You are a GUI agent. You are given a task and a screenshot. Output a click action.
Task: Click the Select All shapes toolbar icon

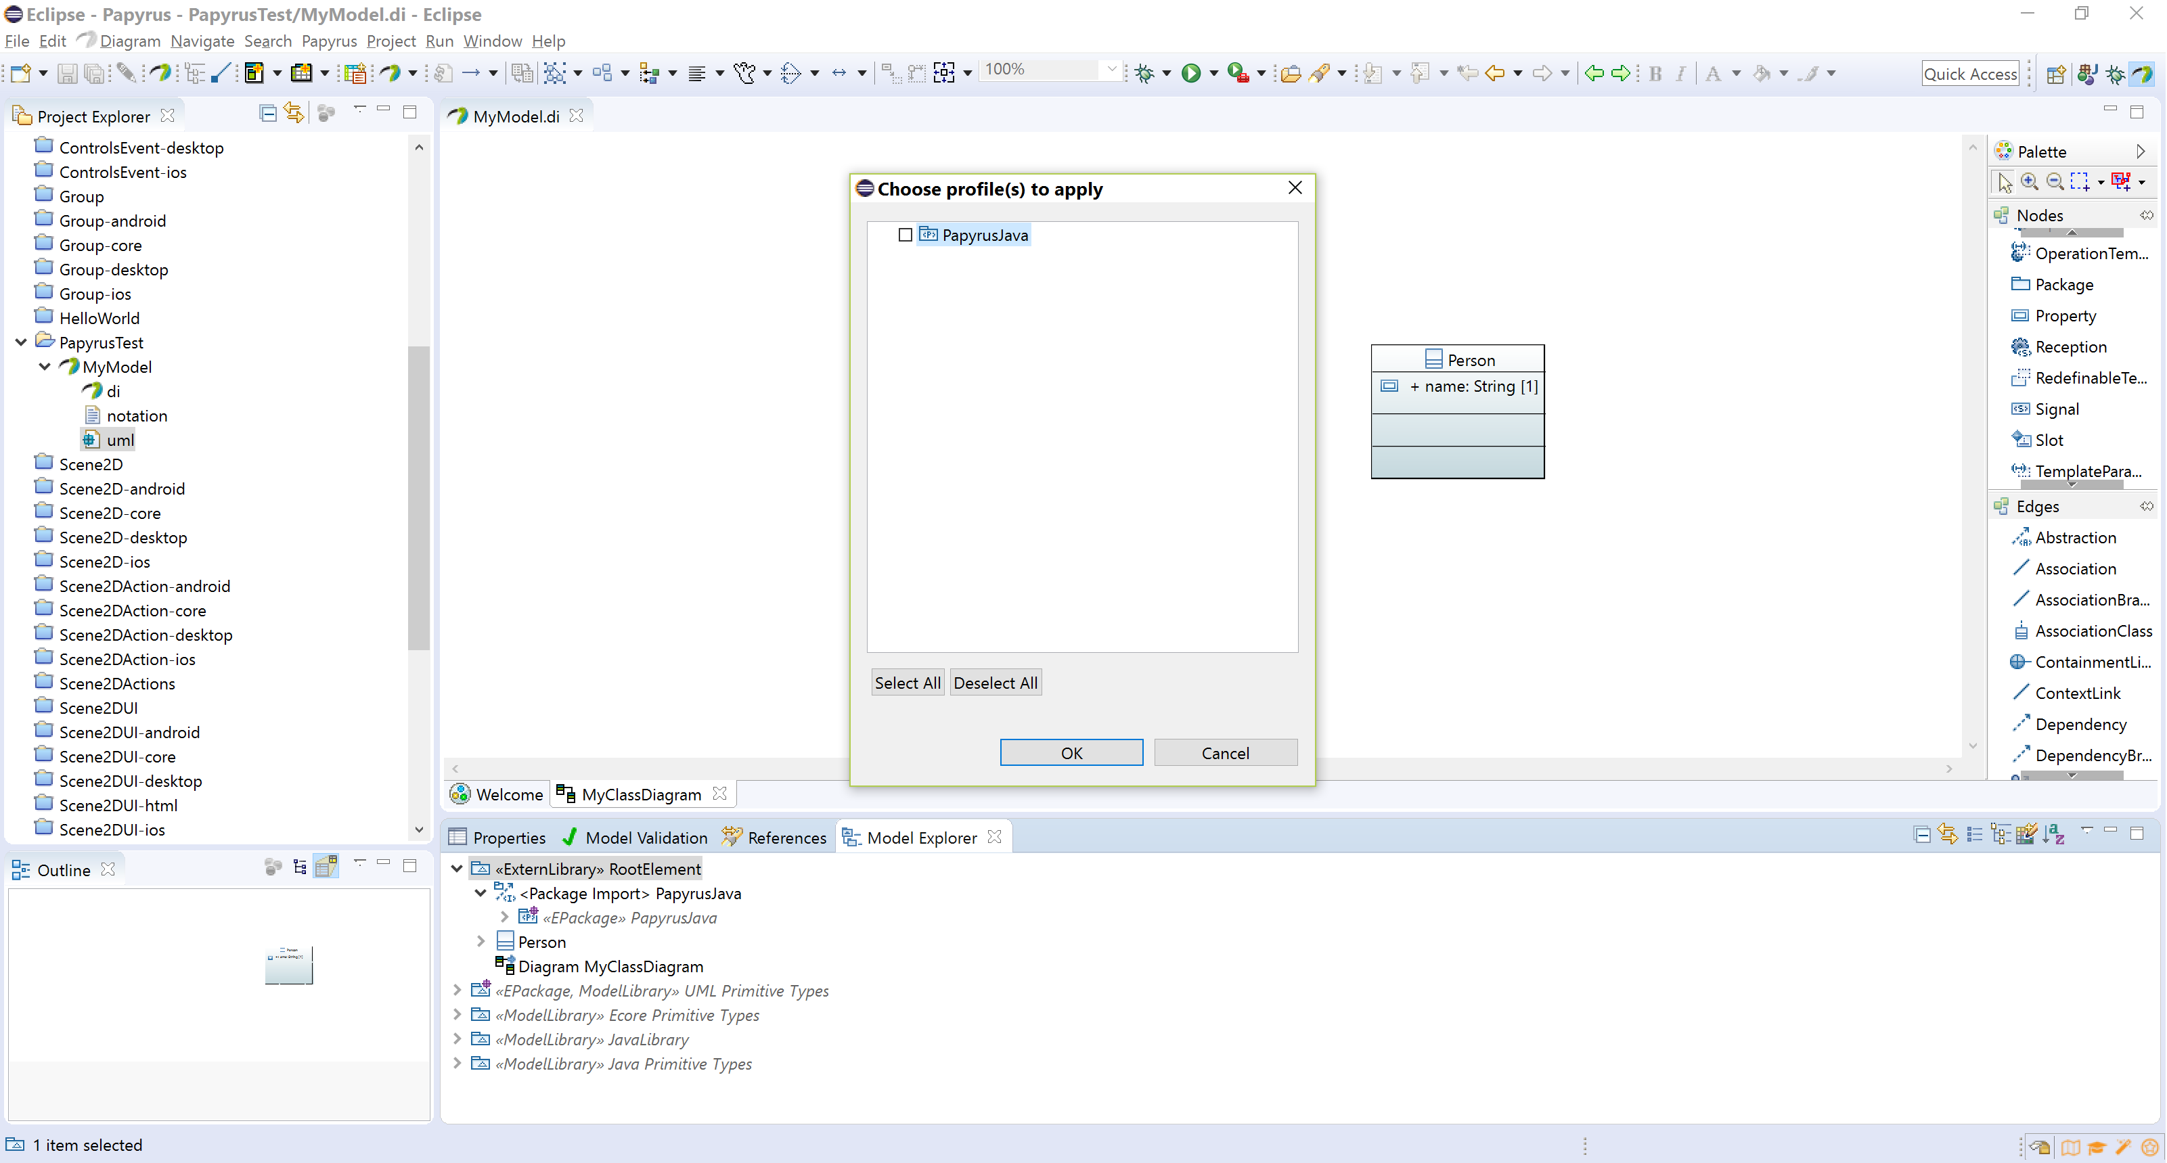click(x=554, y=73)
